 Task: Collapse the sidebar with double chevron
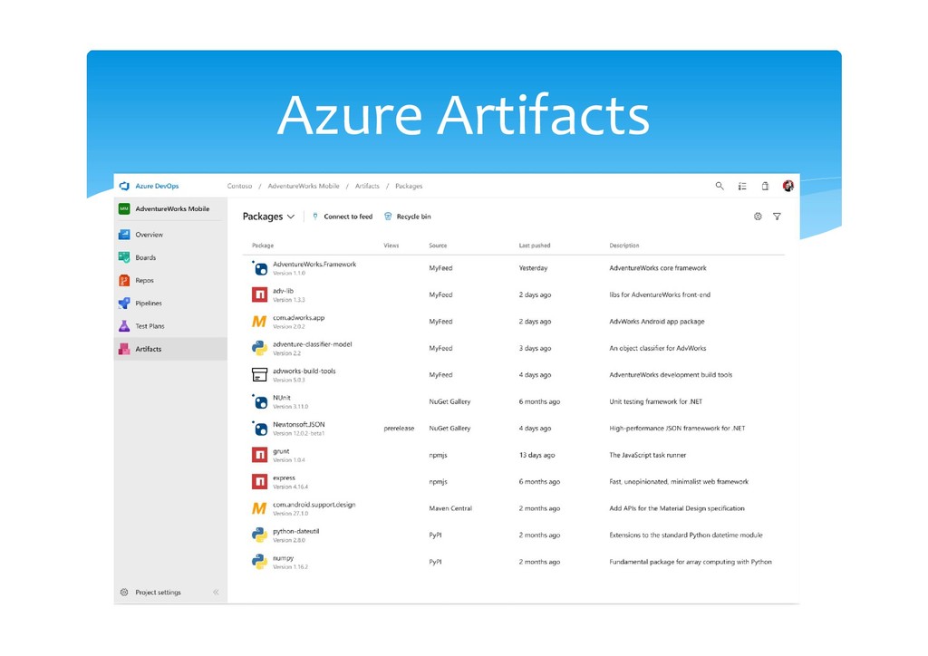pos(216,592)
